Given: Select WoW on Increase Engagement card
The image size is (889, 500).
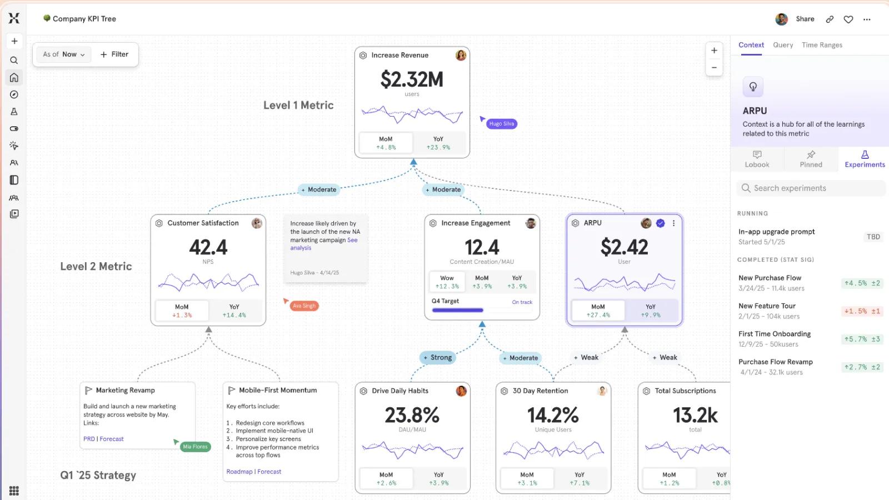Looking at the screenshot, I should pyautogui.click(x=447, y=282).
